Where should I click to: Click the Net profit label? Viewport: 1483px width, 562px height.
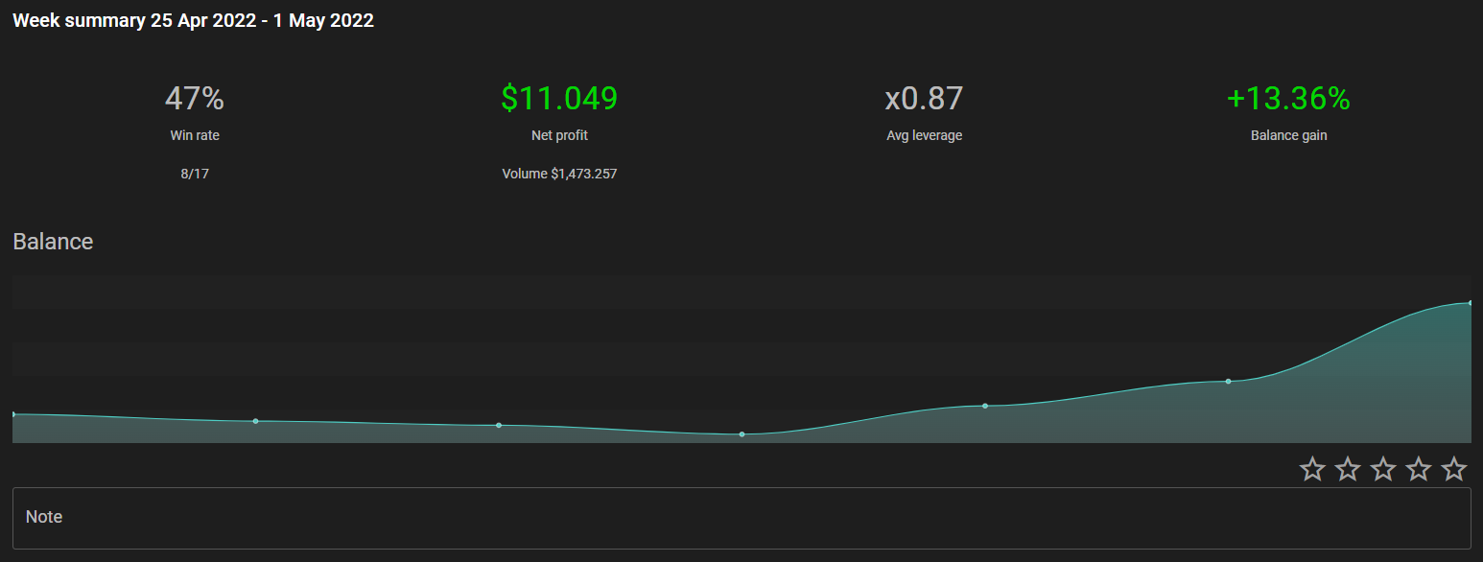point(559,135)
